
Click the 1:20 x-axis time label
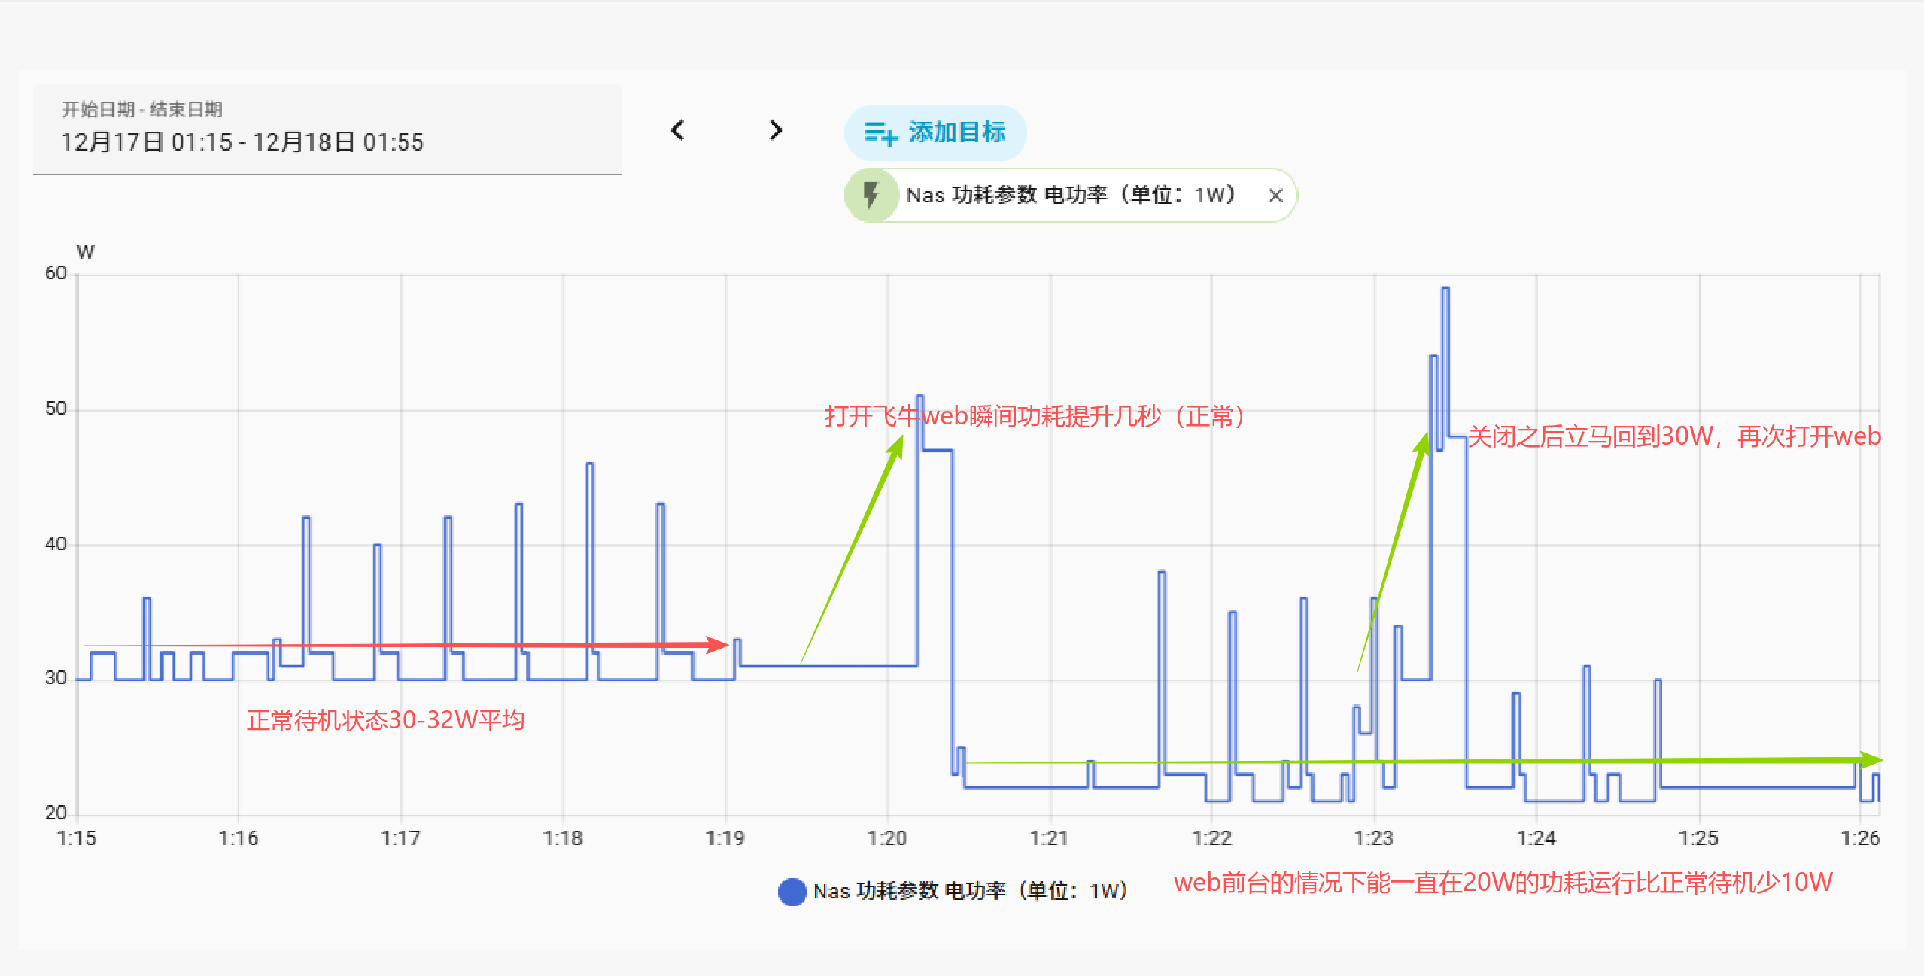pos(887,838)
